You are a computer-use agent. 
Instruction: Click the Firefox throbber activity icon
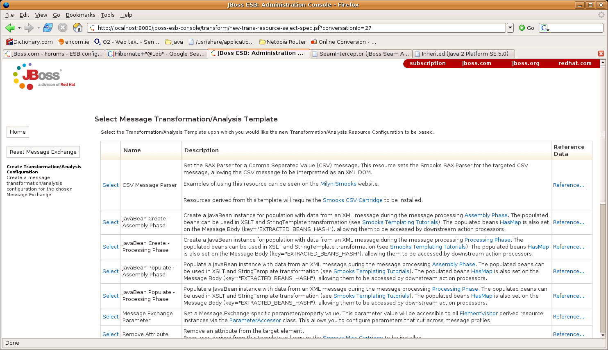601,15
